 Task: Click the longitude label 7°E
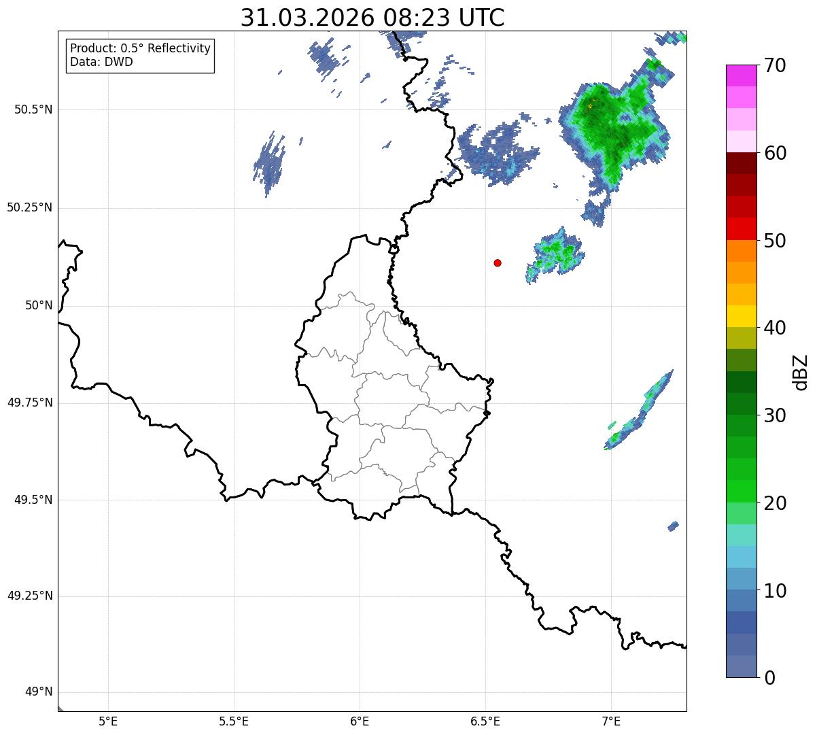(611, 721)
